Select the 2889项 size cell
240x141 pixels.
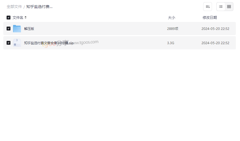point(173,29)
